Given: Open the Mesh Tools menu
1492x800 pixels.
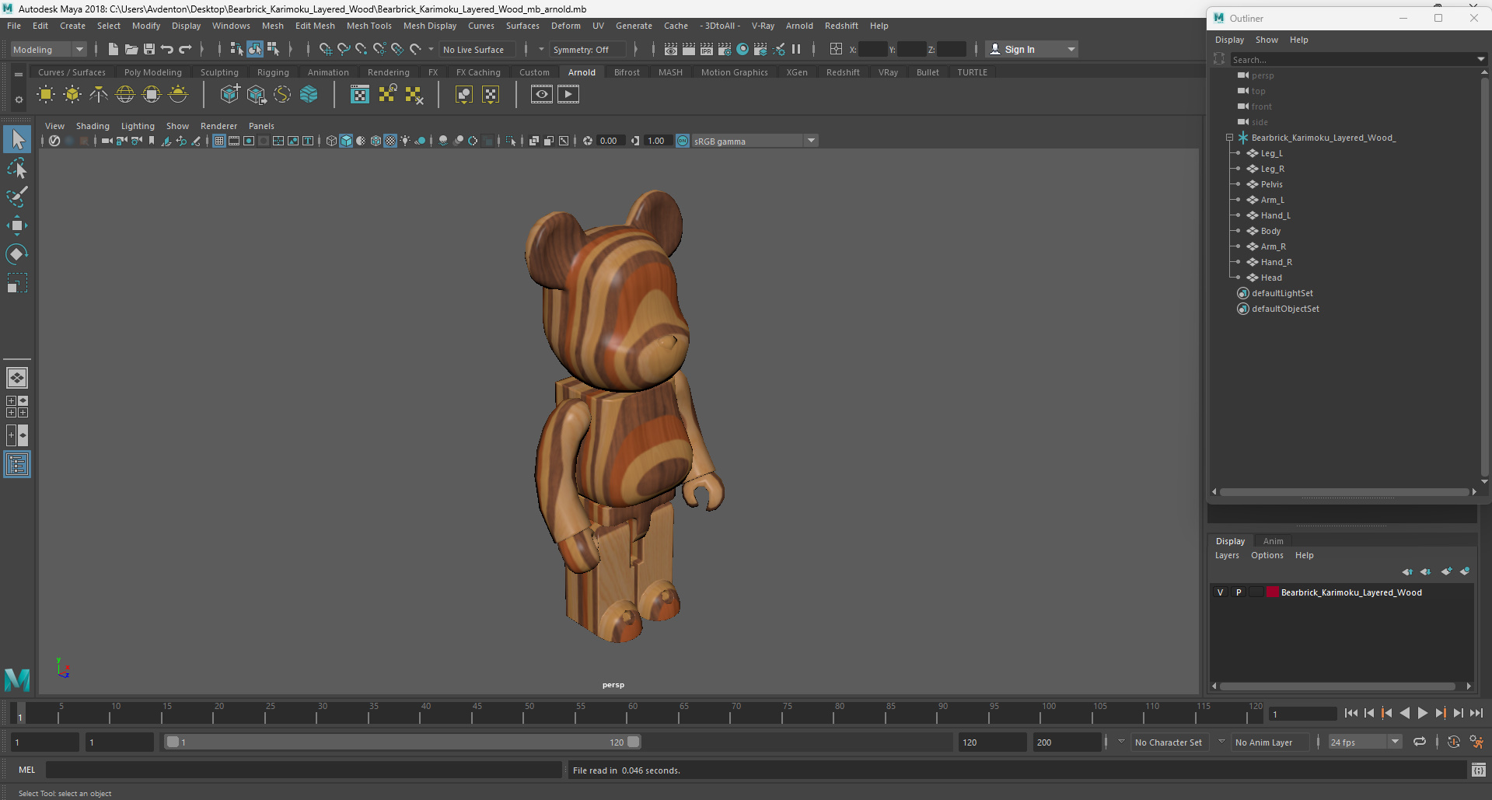Looking at the screenshot, I should pyautogui.click(x=369, y=26).
